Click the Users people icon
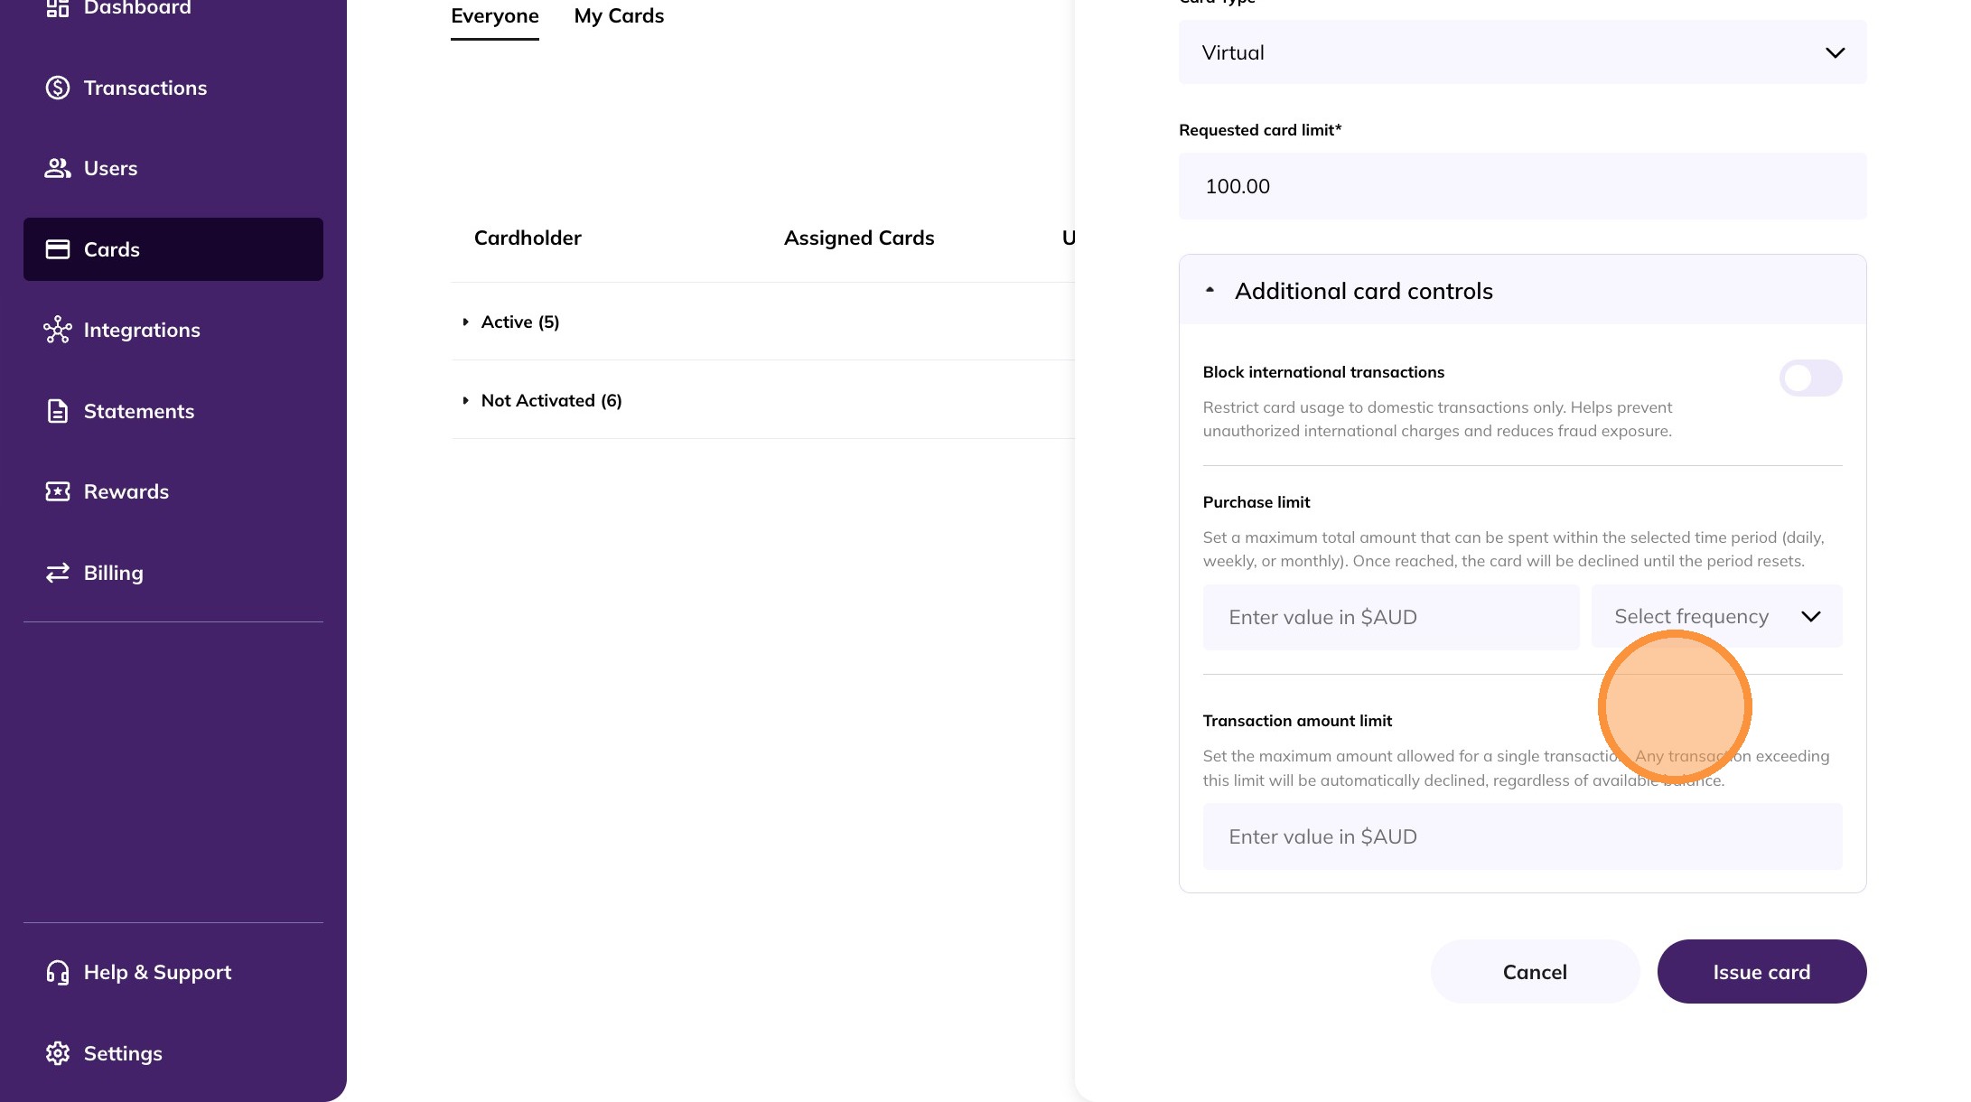 point(58,168)
